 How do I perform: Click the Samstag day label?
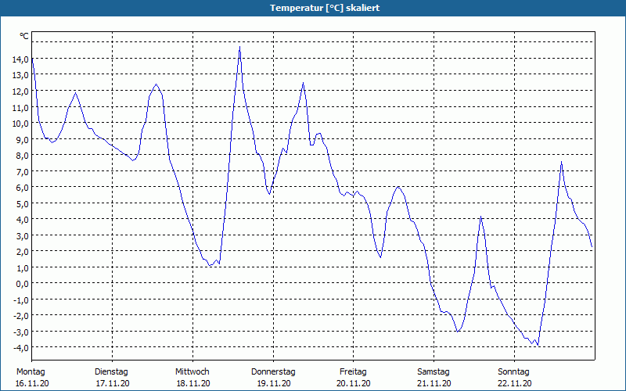point(434,372)
